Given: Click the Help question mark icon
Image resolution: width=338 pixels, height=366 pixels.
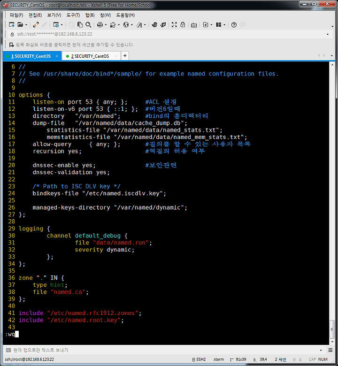Looking at the screenshot, I should pos(234,25).
